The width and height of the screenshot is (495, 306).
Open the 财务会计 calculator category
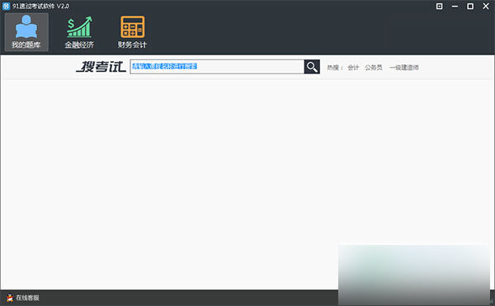click(132, 32)
